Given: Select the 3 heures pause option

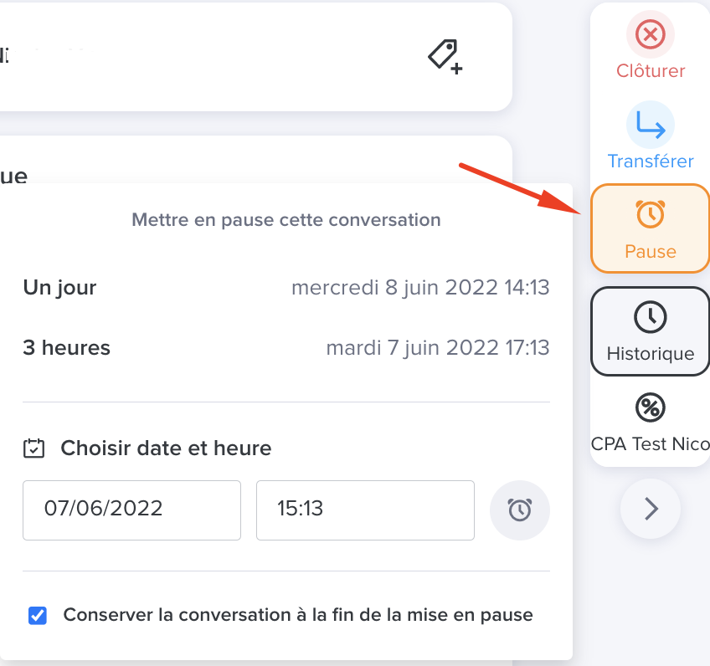Looking at the screenshot, I should click(x=286, y=348).
